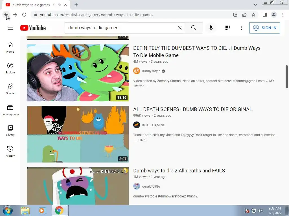The image size is (289, 216).
Task: Open the Kindly Keyin video thumbnail
Action: point(78,73)
